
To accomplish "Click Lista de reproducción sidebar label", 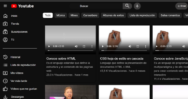I will (x=23, y=65).
